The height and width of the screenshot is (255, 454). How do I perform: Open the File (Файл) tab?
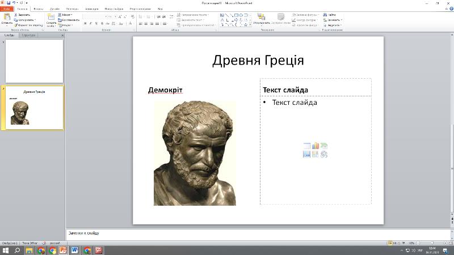(x=7, y=8)
